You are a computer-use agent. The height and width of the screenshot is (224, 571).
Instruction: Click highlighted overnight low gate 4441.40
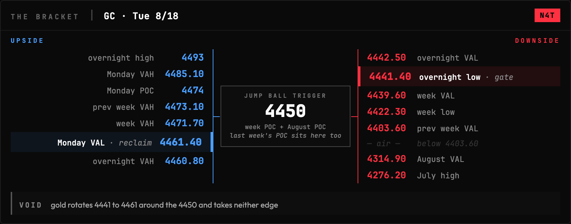tap(459, 76)
